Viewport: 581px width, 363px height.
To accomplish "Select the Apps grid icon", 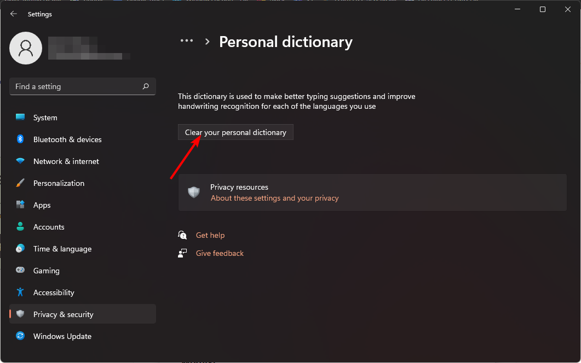I will [20, 204].
